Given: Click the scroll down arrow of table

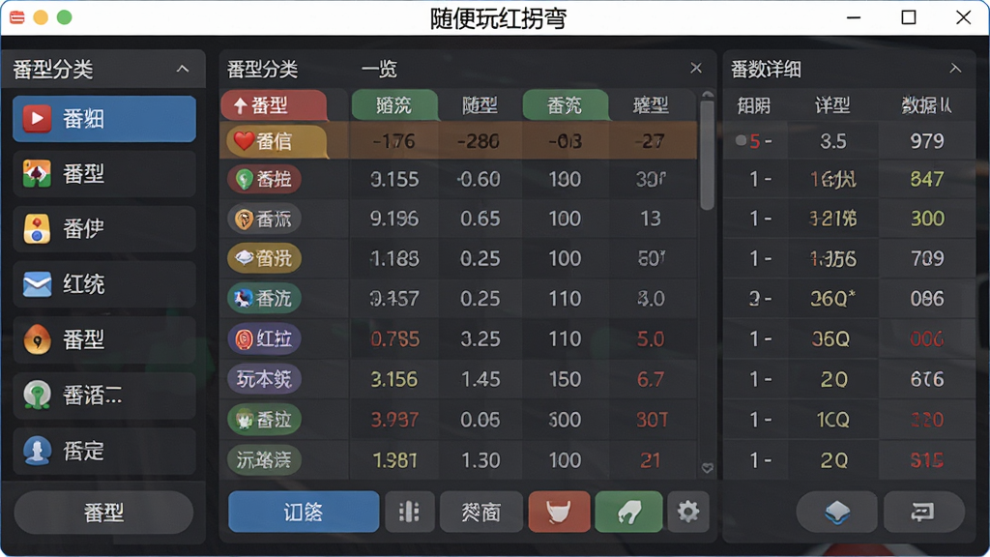Looking at the screenshot, I should (707, 468).
